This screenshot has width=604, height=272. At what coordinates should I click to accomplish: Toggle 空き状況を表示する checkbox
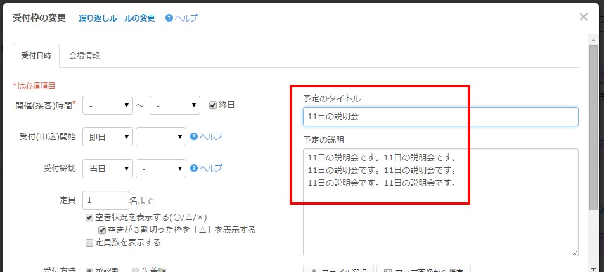[x=89, y=217]
